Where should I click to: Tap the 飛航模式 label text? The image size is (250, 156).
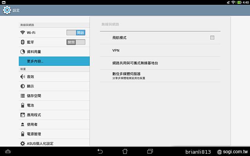coord(119,38)
